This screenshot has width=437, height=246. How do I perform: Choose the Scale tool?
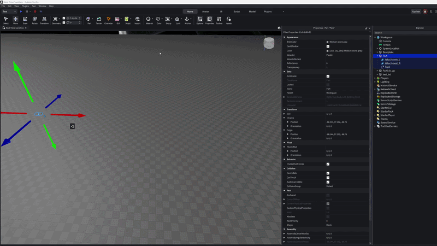[25, 20]
